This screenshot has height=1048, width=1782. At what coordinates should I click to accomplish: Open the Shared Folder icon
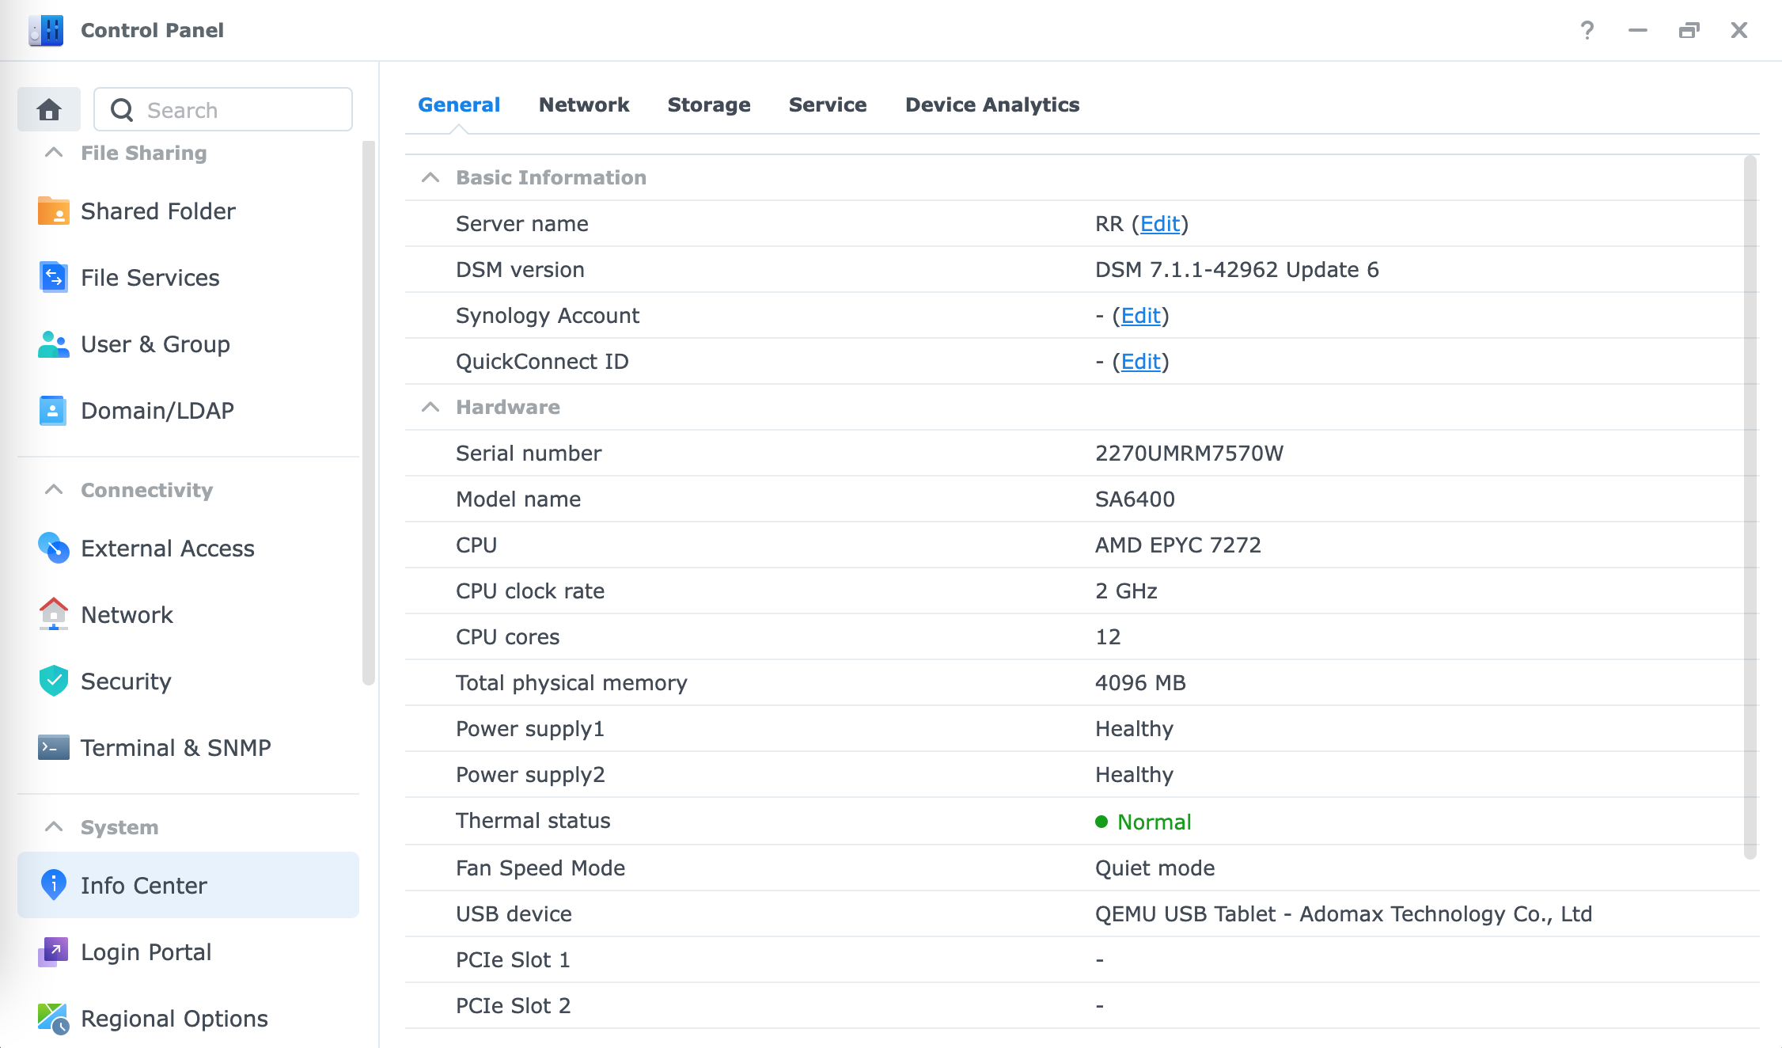(53, 211)
